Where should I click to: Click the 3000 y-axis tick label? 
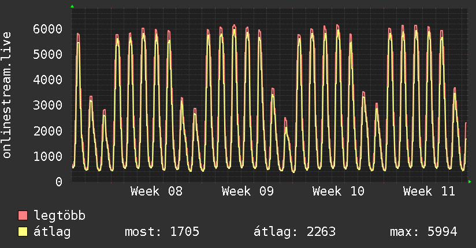(47, 105)
